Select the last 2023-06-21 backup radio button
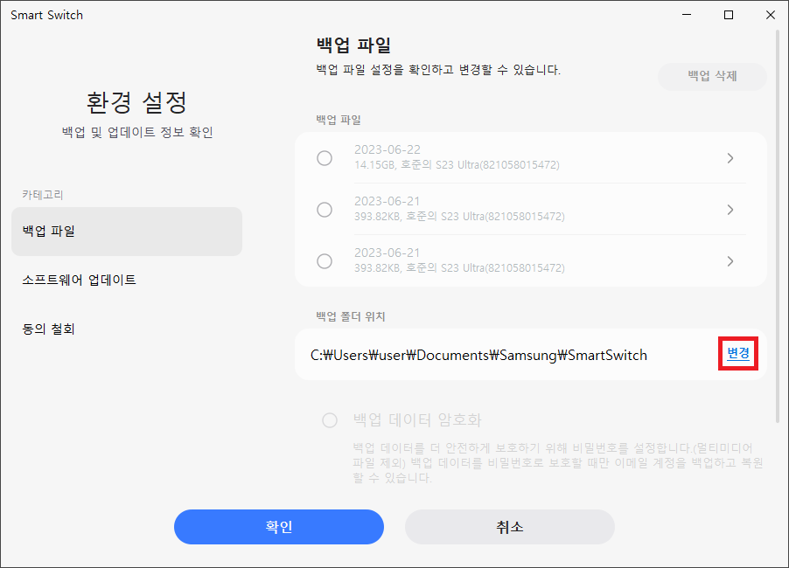 click(x=325, y=261)
